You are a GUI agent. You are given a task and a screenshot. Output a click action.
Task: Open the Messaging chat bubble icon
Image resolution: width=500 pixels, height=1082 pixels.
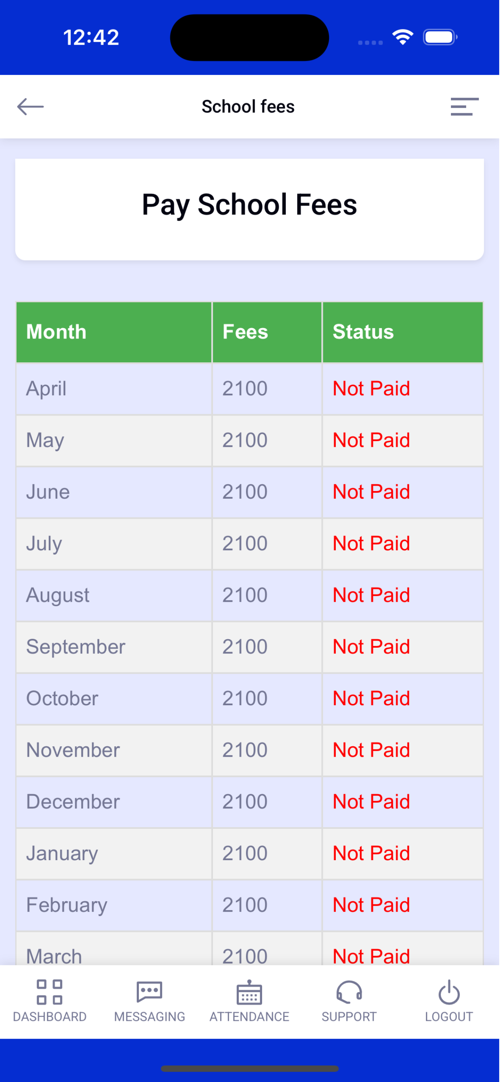(150, 992)
